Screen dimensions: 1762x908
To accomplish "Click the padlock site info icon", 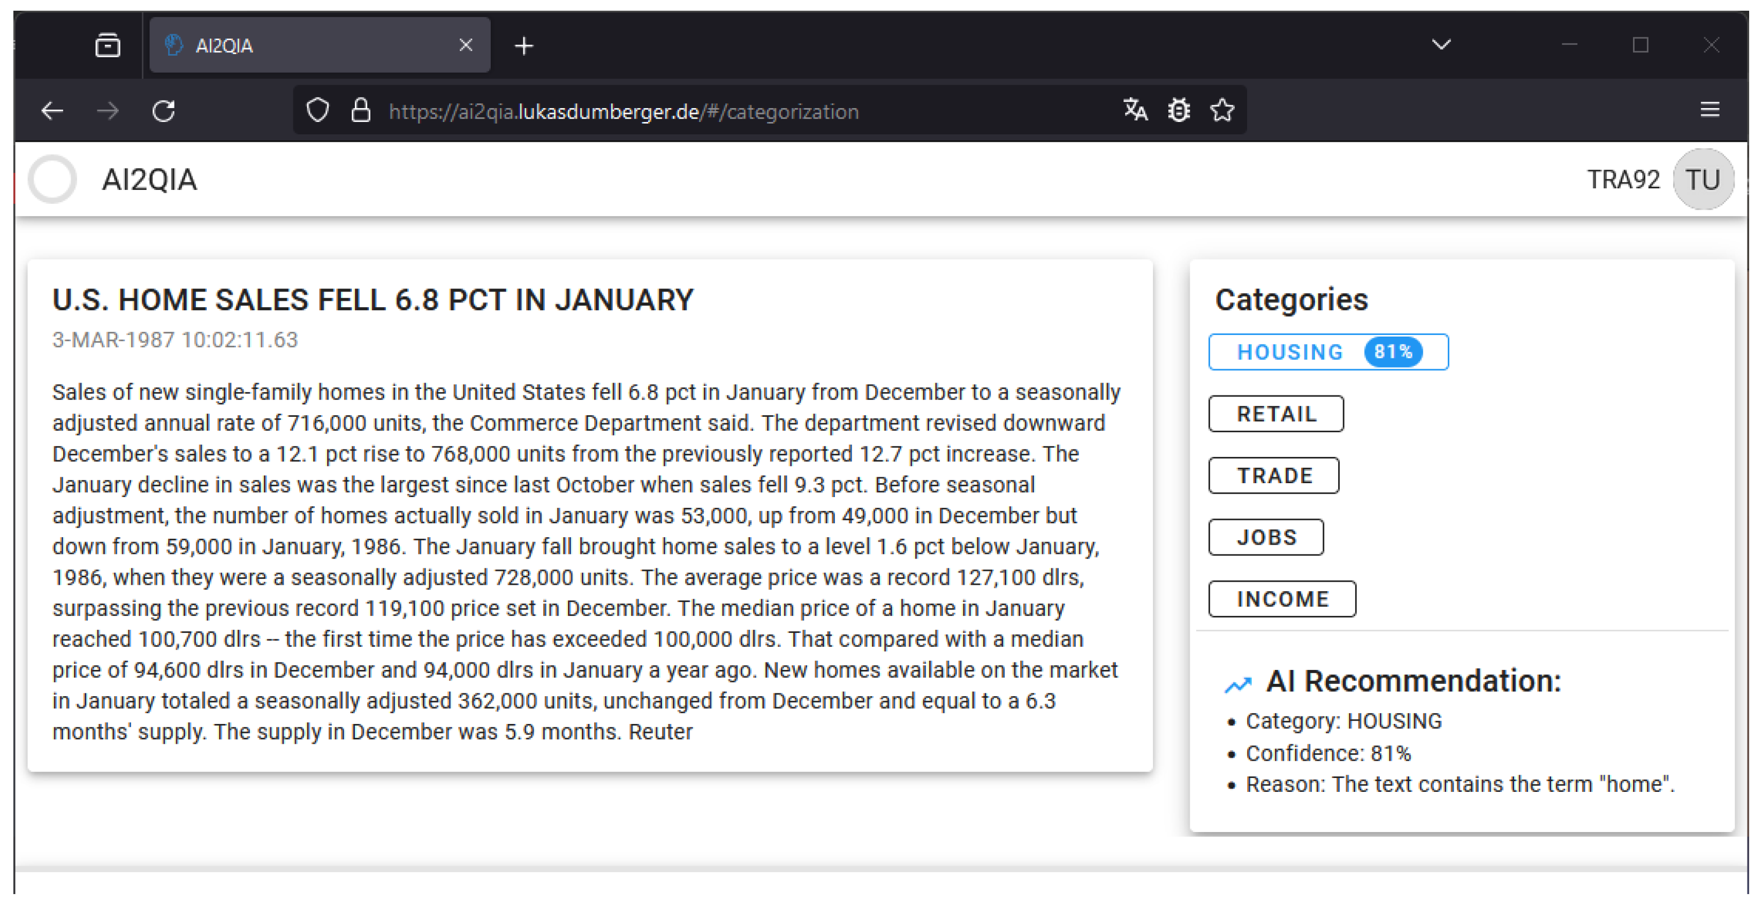I will pyautogui.click(x=360, y=111).
